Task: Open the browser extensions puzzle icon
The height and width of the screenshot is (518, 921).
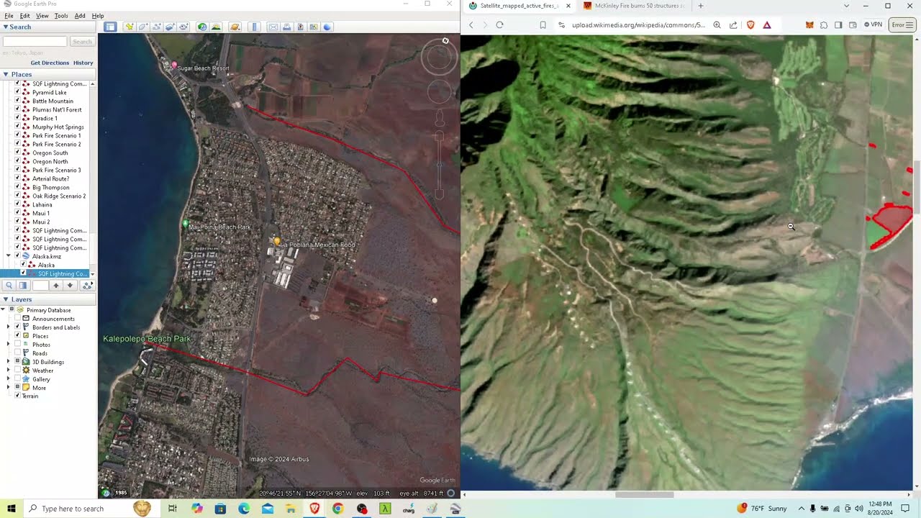Action: (x=824, y=24)
